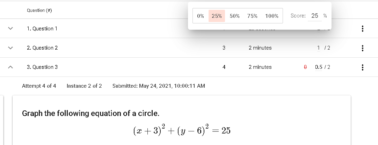Select the 25% score option

coord(217,16)
